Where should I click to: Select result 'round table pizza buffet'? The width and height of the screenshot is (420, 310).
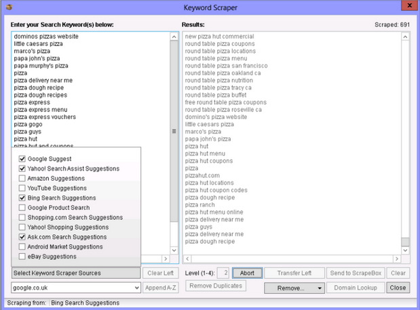click(216, 95)
